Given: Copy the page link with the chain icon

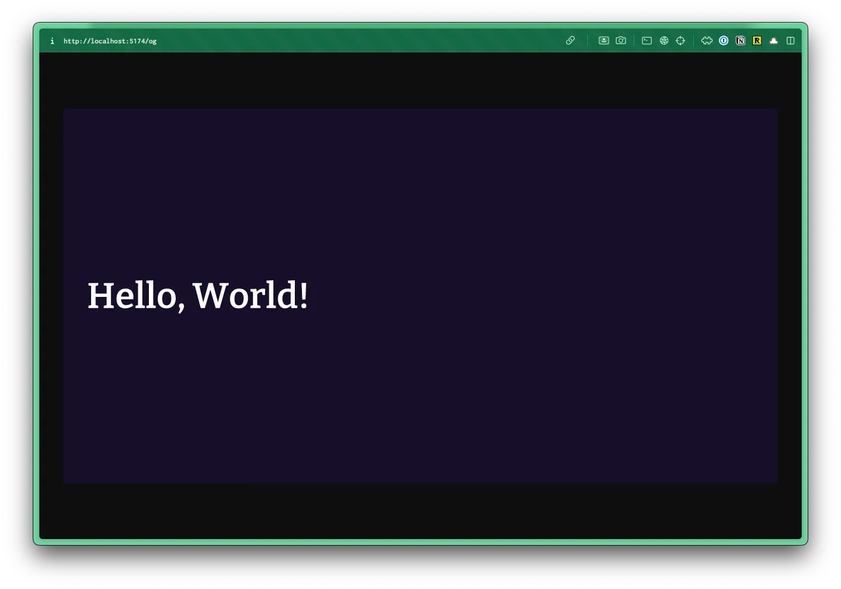Looking at the screenshot, I should point(570,40).
